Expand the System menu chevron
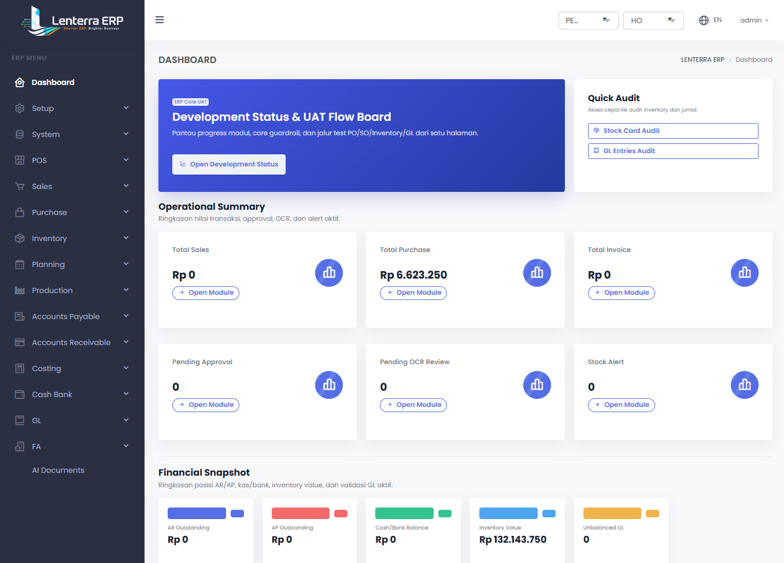The image size is (784, 563). (x=126, y=134)
